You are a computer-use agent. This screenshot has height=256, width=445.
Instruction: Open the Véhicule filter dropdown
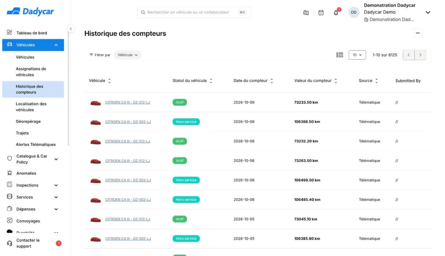click(128, 55)
